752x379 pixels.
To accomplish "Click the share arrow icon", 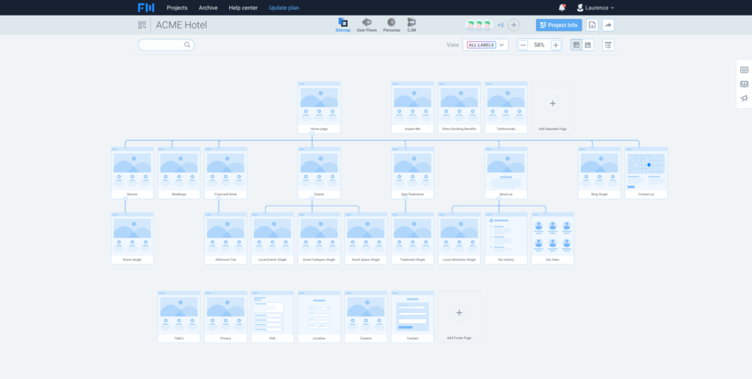I will (x=608, y=25).
